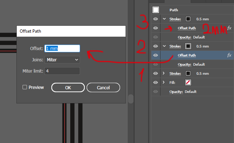Click the outlined black swatch of middle Stroke
The width and height of the screenshot is (234, 143).
pos(188,46)
